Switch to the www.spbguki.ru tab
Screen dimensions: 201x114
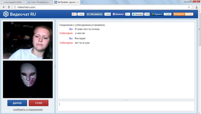tap(13, 2)
